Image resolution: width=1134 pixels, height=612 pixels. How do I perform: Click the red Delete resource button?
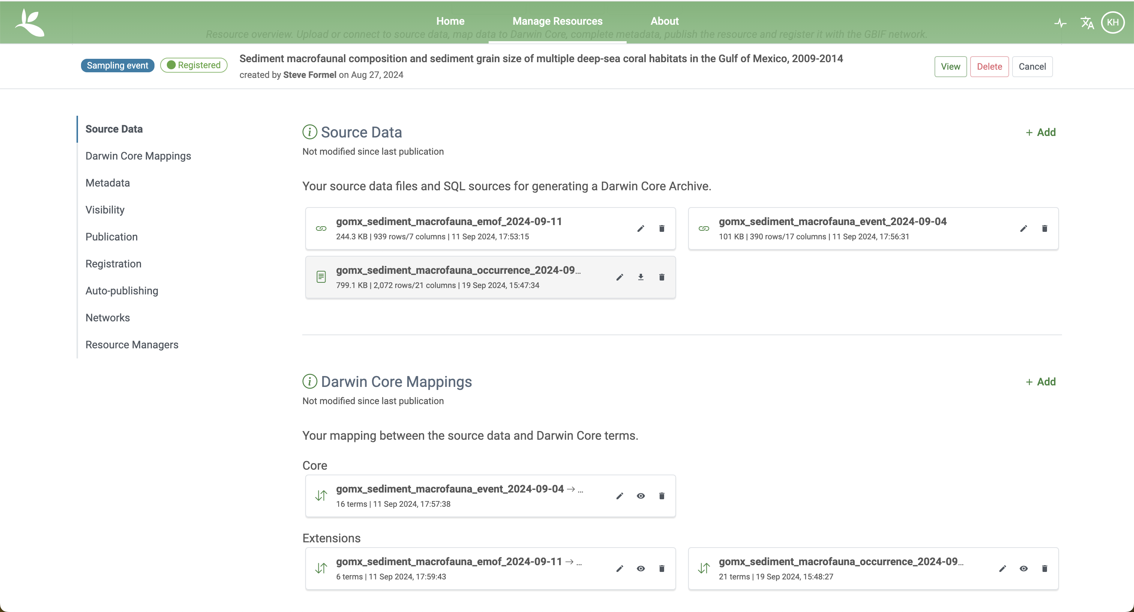tap(989, 66)
